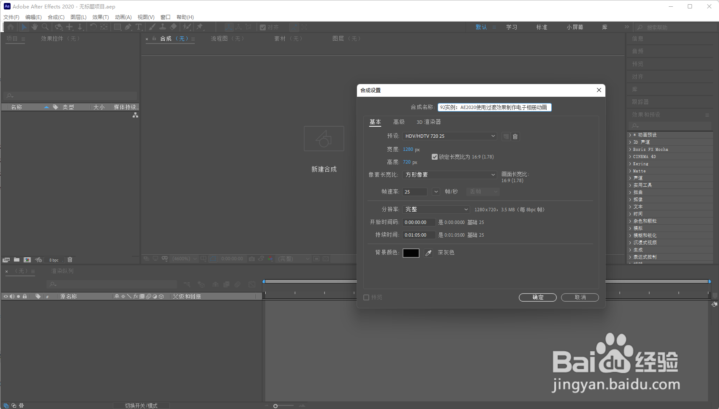
Task: Delete the preset next to 预设 dropdown
Action: (515, 136)
